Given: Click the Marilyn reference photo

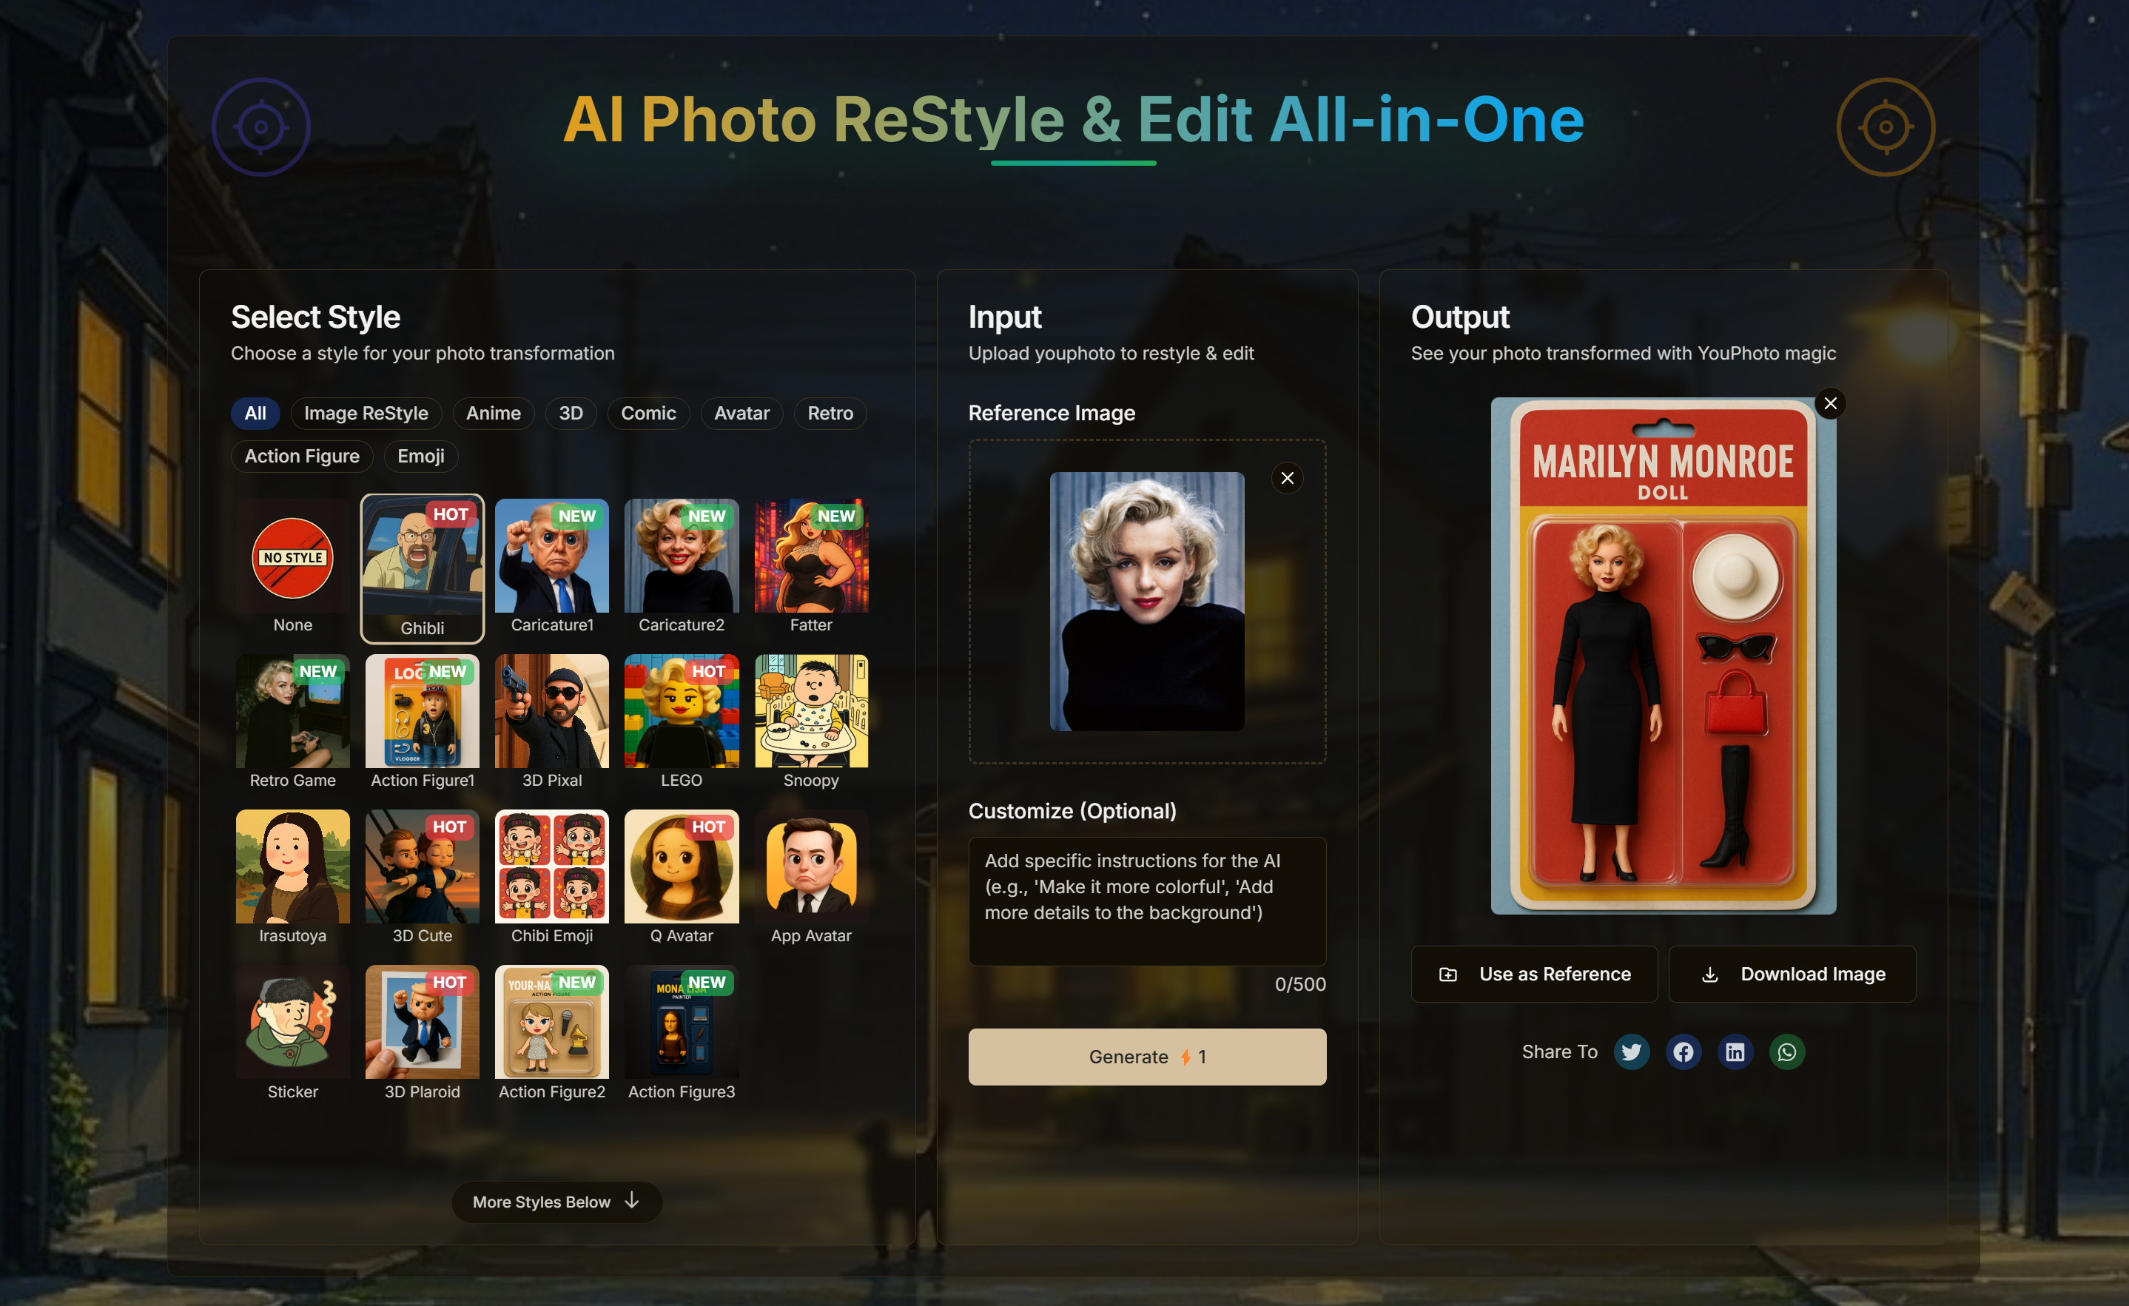Looking at the screenshot, I should pos(1148,601).
